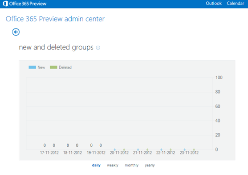Click the Office 365 Preview header text
The image size is (248, 175).
[x=28, y=4]
